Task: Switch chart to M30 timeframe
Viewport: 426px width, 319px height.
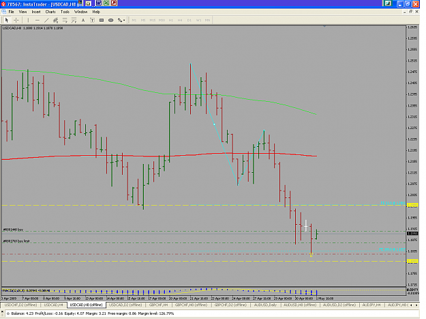Action: [162, 20]
